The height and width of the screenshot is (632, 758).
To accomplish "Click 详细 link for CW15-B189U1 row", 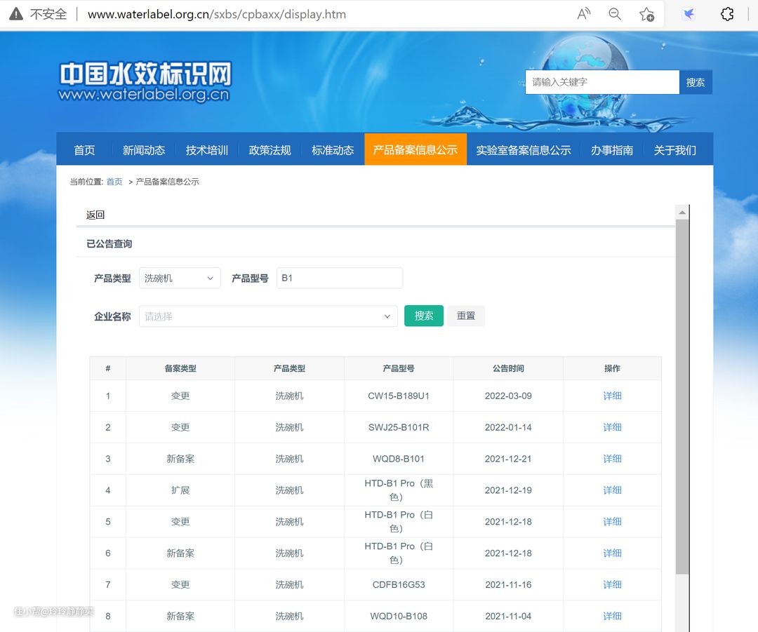I will 612,396.
